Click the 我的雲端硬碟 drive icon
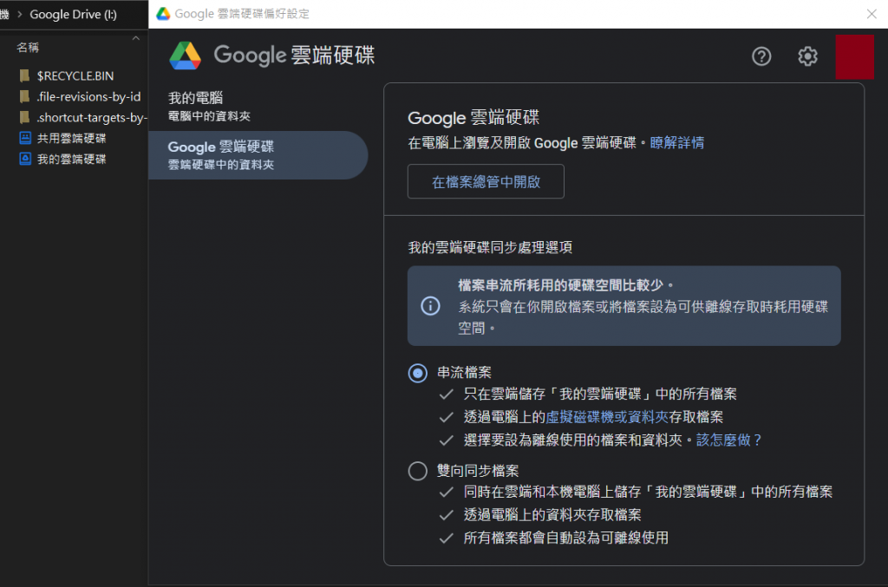This screenshot has width=888, height=587. point(25,159)
